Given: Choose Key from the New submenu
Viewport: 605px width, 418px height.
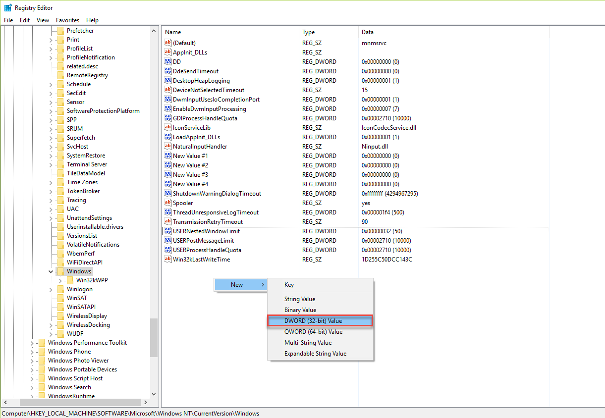Looking at the screenshot, I should pos(320,285).
